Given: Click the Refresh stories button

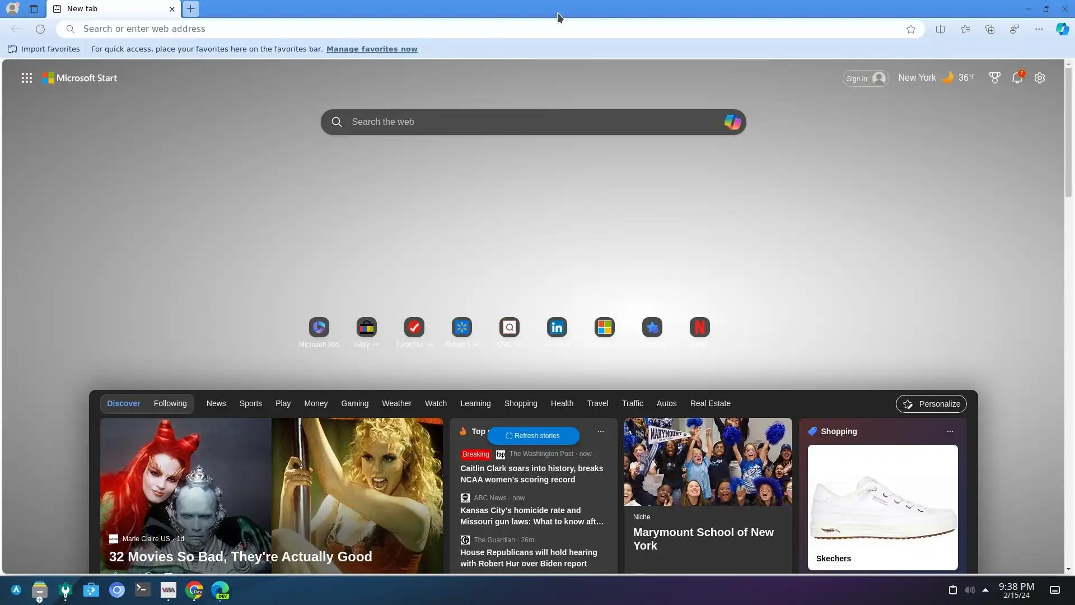Looking at the screenshot, I should click(533, 436).
